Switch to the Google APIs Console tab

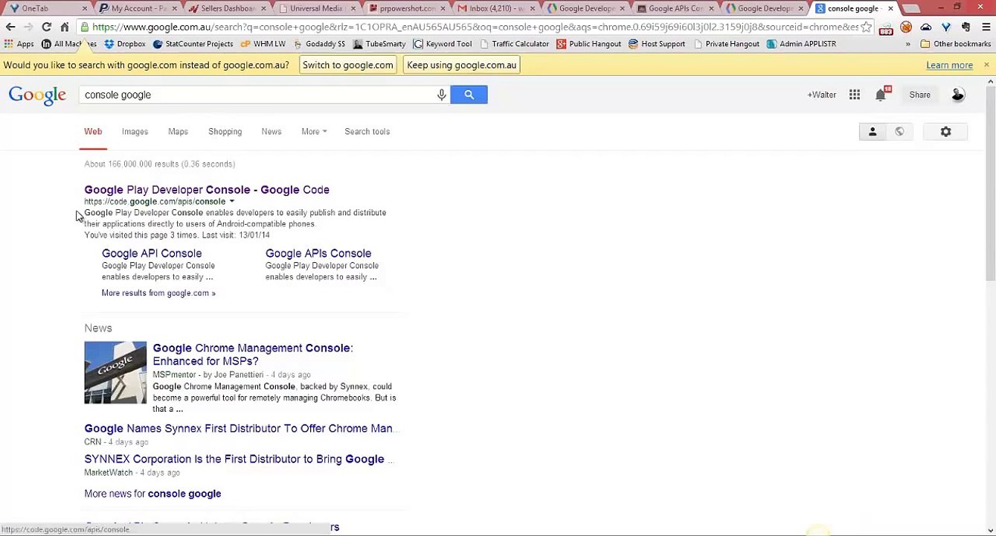click(675, 8)
